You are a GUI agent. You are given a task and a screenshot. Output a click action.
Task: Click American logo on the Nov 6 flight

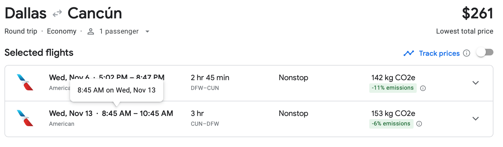tap(25, 82)
